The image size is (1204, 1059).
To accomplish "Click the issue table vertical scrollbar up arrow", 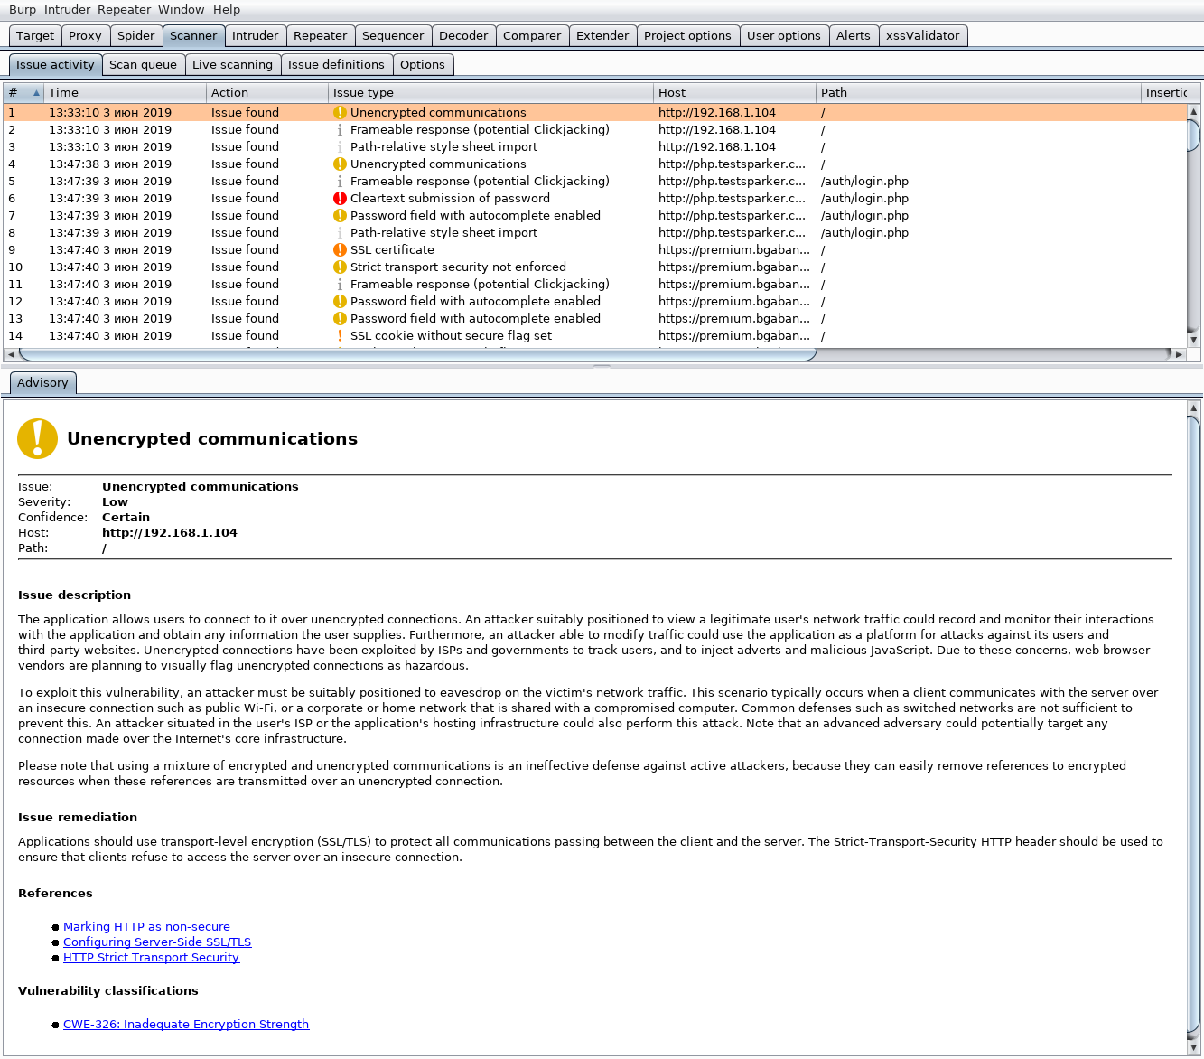I will [x=1193, y=111].
